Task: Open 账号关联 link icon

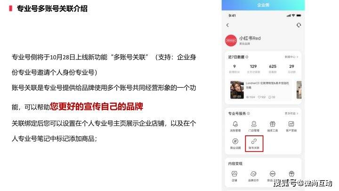Action: click(254, 141)
